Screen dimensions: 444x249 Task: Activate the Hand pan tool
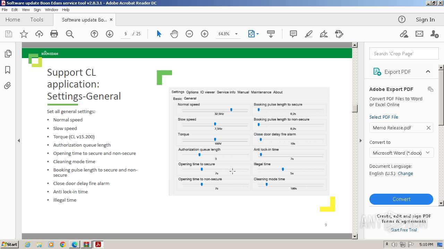(174, 34)
